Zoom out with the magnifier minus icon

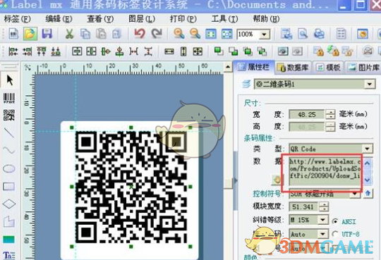pos(195,34)
